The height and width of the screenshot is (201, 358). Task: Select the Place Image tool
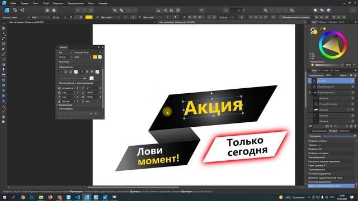tap(3, 75)
